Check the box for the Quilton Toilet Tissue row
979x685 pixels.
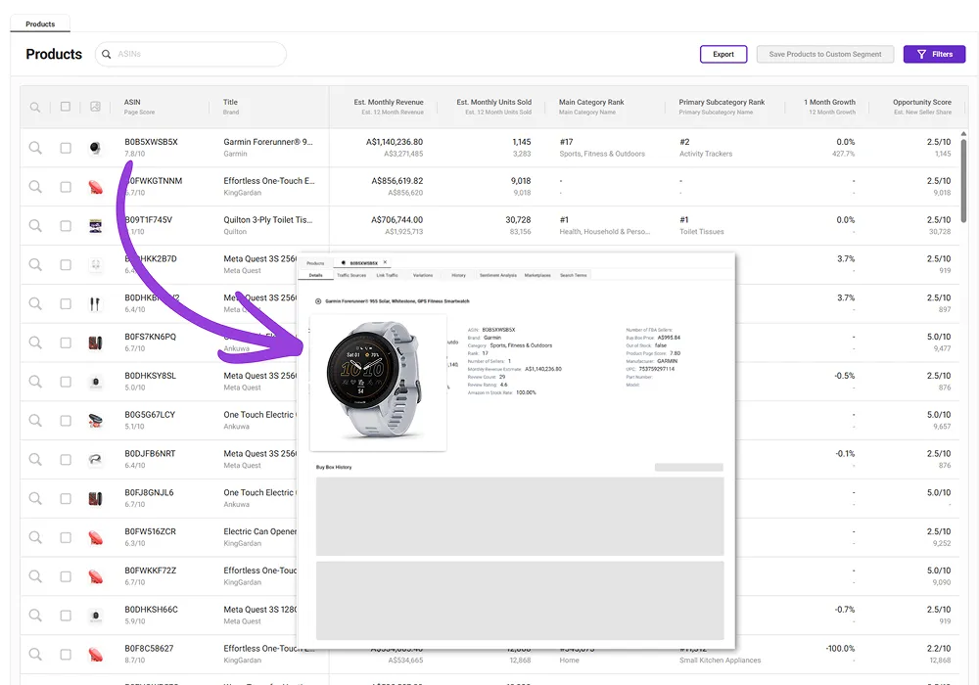point(66,226)
